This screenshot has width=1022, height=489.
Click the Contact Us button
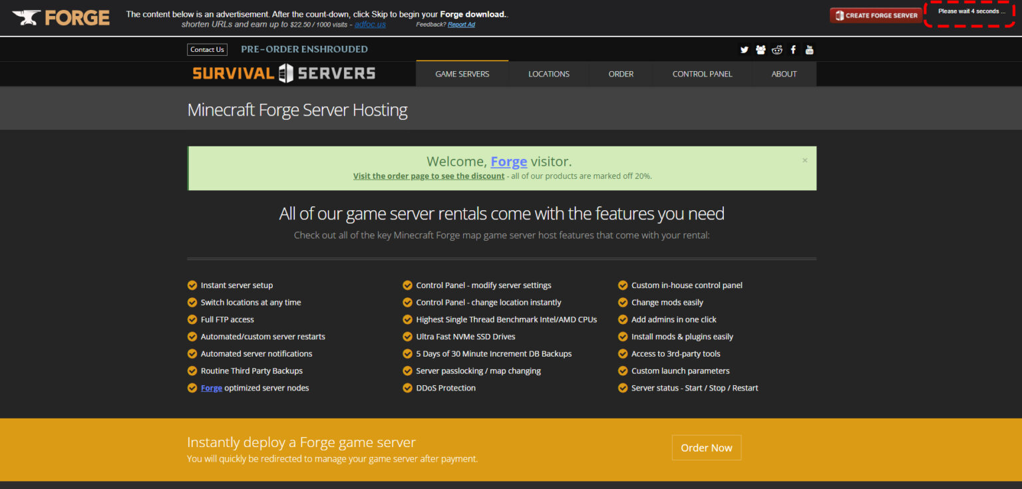[x=207, y=49]
